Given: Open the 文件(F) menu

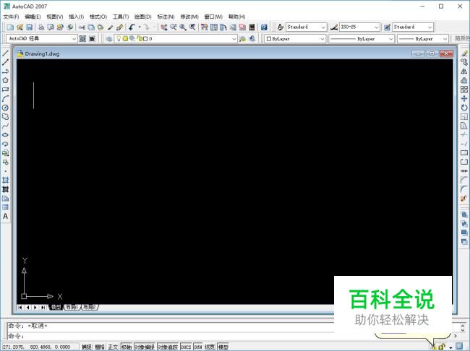Looking at the screenshot, I should pos(11,17).
